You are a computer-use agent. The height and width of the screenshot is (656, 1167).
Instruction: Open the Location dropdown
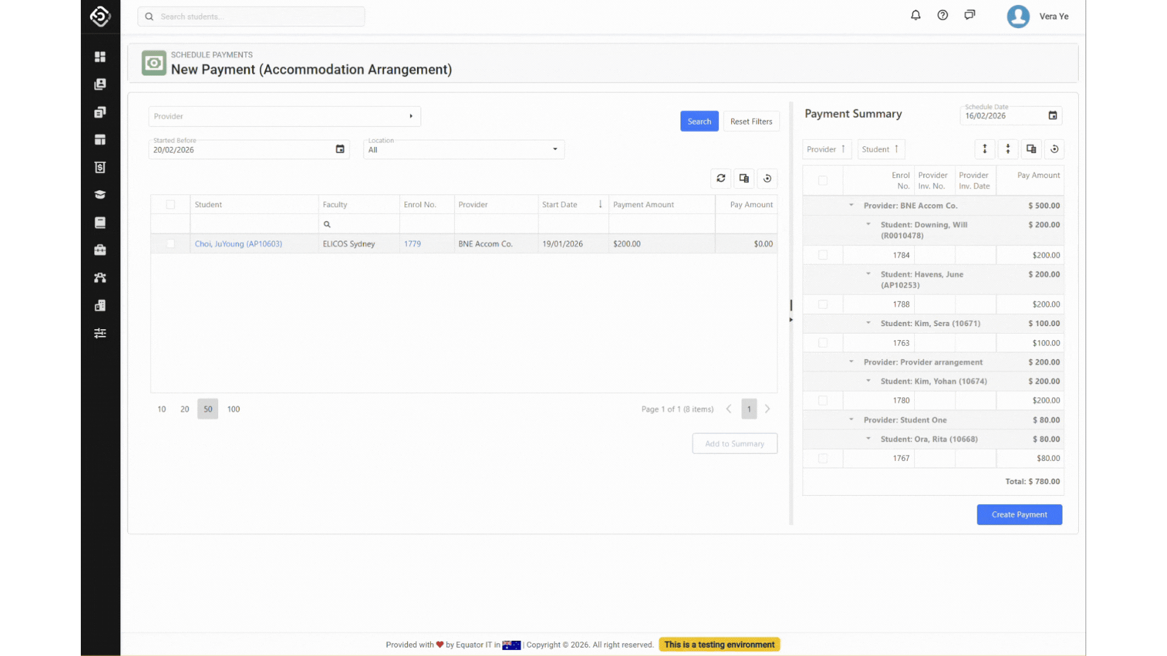coord(463,149)
